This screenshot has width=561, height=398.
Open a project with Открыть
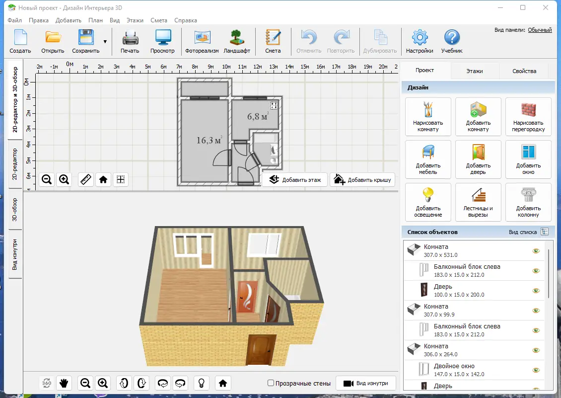(53, 42)
